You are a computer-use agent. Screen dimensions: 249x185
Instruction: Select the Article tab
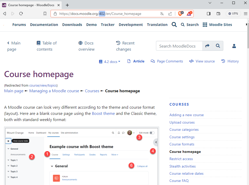coord(136,61)
